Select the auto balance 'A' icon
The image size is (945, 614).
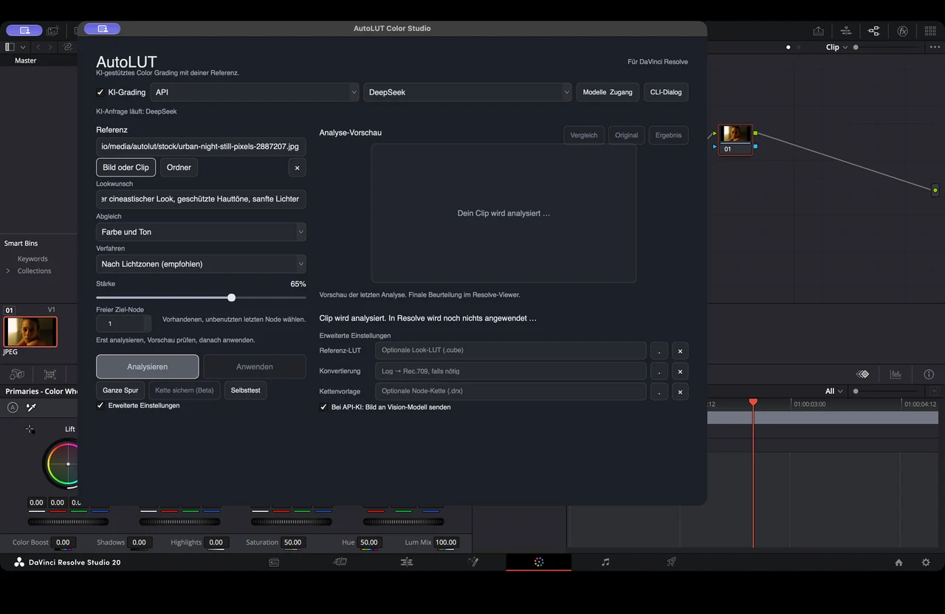click(13, 407)
